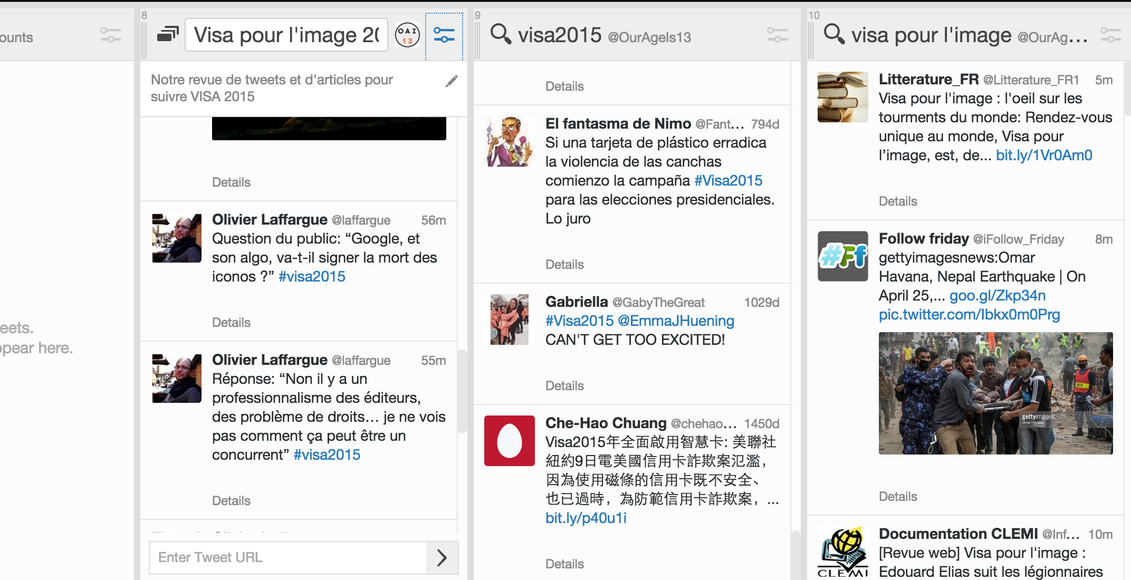Click the 1029d timestamp
The width and height of the screenshot is (1131, 580).
762,302
